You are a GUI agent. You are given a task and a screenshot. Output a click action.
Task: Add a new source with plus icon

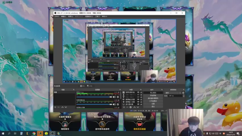coord(124,107)
